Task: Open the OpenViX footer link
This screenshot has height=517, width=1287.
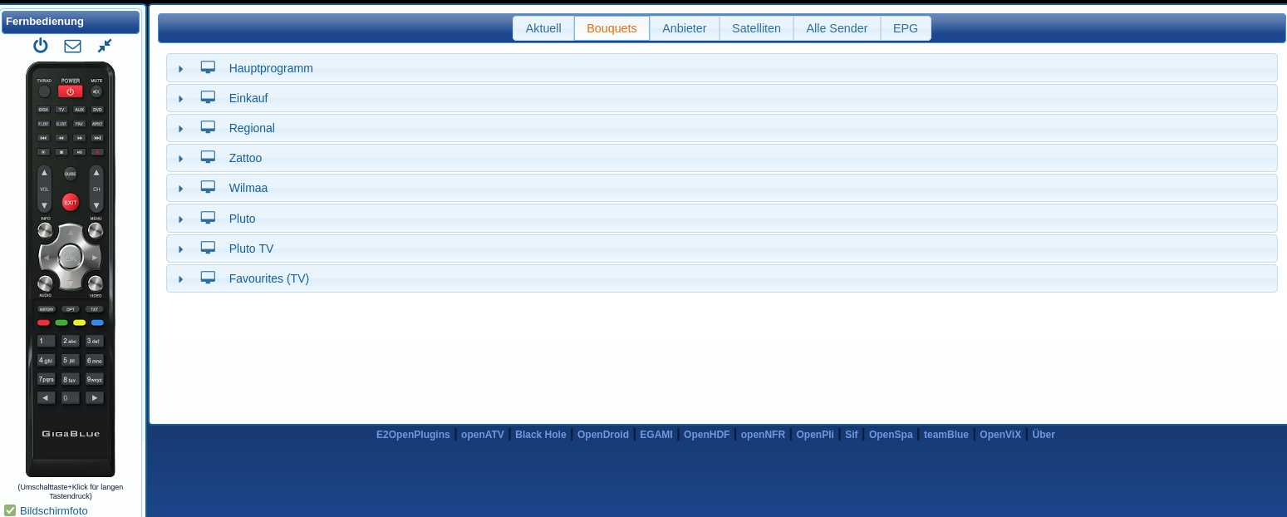Action: 1000,435
